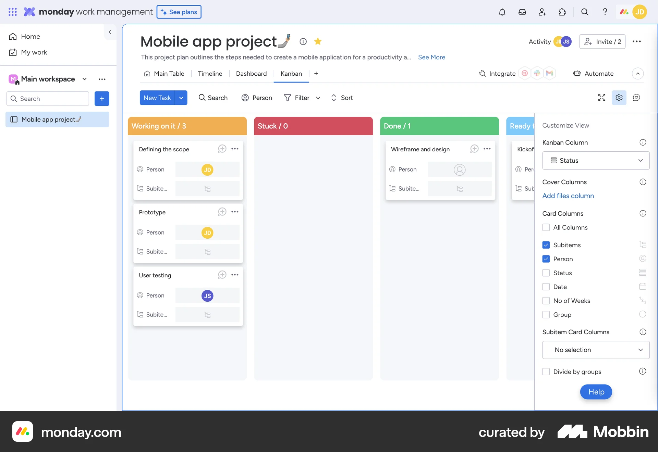The height and width of the screenshot is (452, 658).
Task: Expand board view to full screen
Action: point(601,98)
